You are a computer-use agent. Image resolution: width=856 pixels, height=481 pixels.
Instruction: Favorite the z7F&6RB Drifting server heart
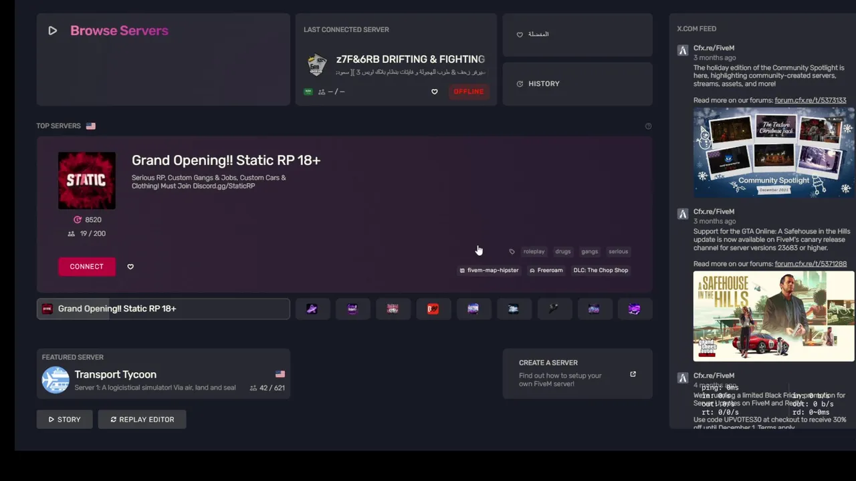(x=434, y=92)
